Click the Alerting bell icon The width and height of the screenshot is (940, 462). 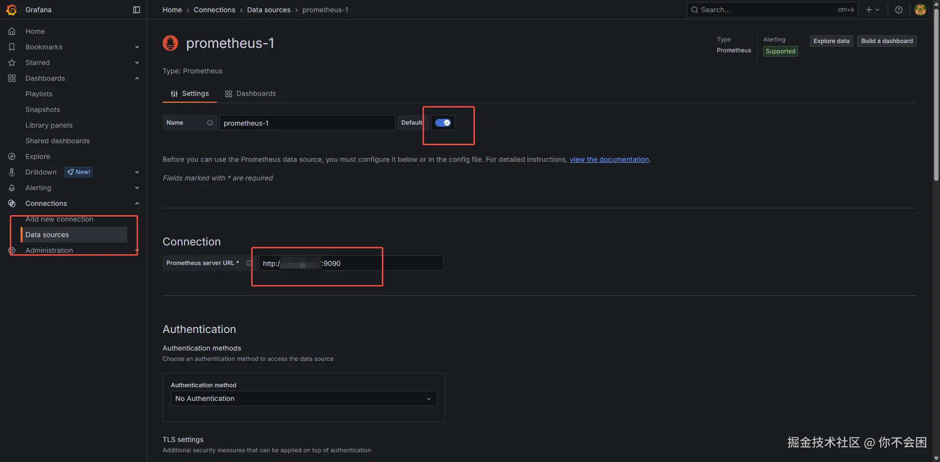pos(12,188)
